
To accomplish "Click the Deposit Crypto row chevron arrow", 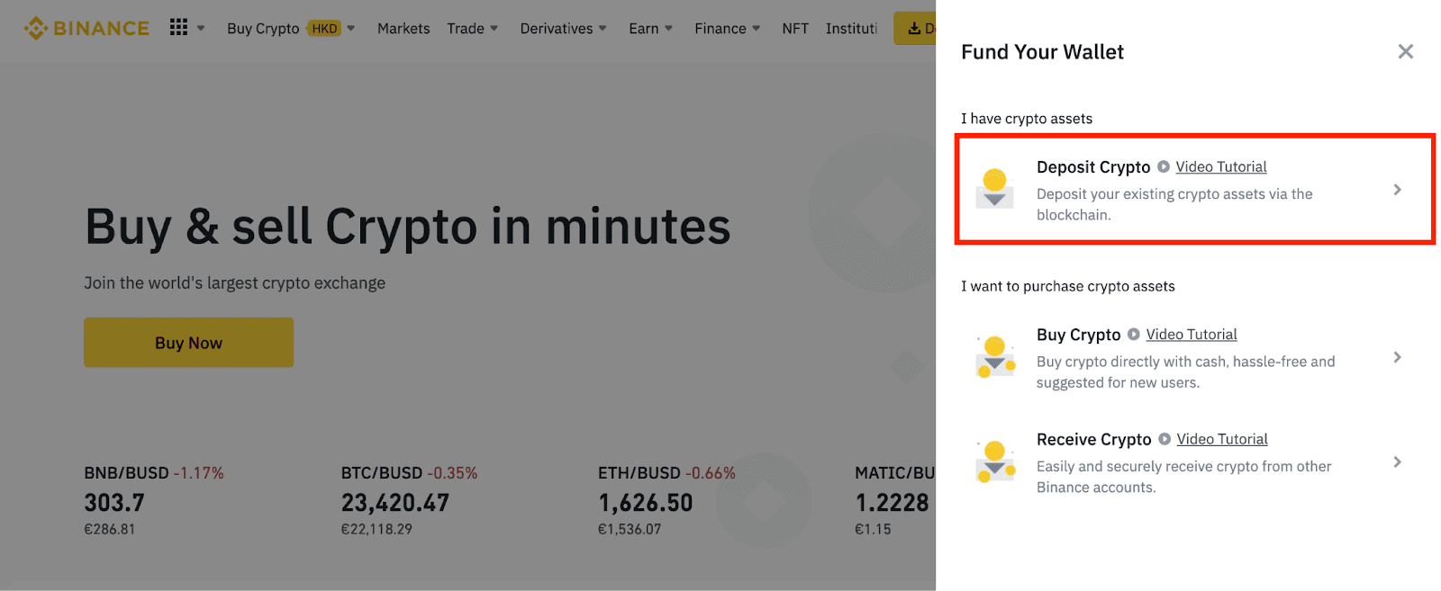I will 1397,190.
